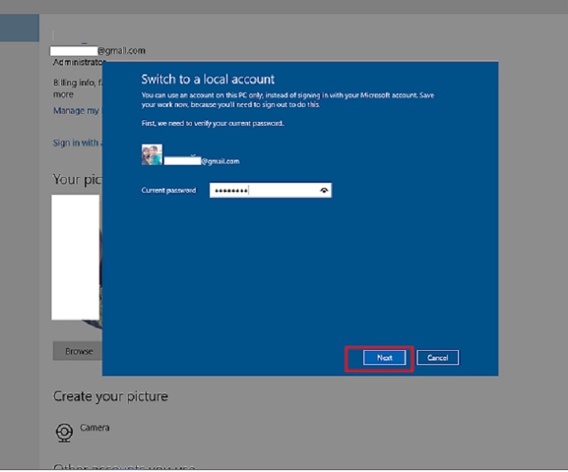Viewport: 568px width, 472px height.
Task: Click the "Switch to a local account" title
Action: 208,79
